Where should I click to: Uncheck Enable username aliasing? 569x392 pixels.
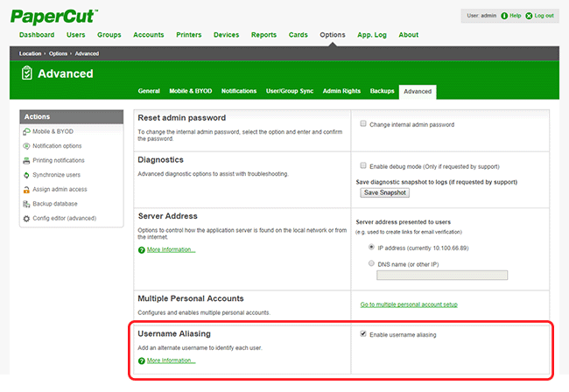click(363, 334)
